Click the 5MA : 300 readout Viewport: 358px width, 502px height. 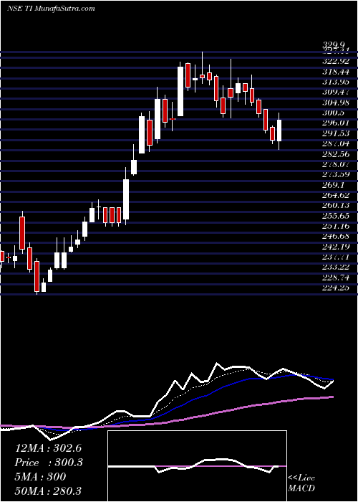(40, 477)
